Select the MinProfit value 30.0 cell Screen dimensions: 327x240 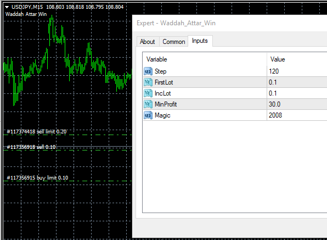click(x=297, y=104)
